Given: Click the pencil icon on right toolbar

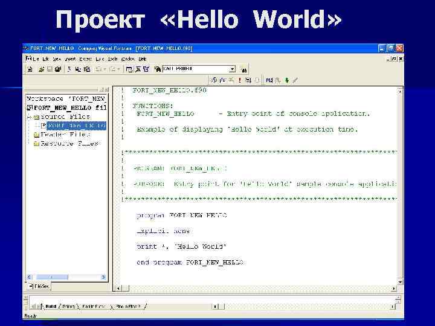Looking at the screenshot, I should click(x=295, y=80).
